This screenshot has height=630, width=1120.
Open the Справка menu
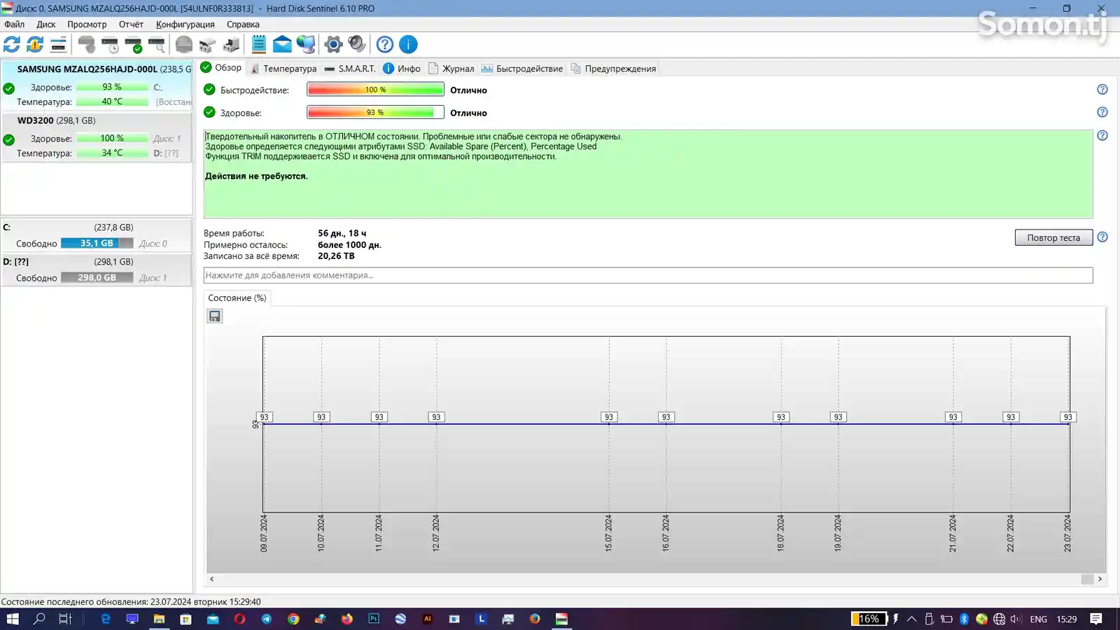(243, 24)
